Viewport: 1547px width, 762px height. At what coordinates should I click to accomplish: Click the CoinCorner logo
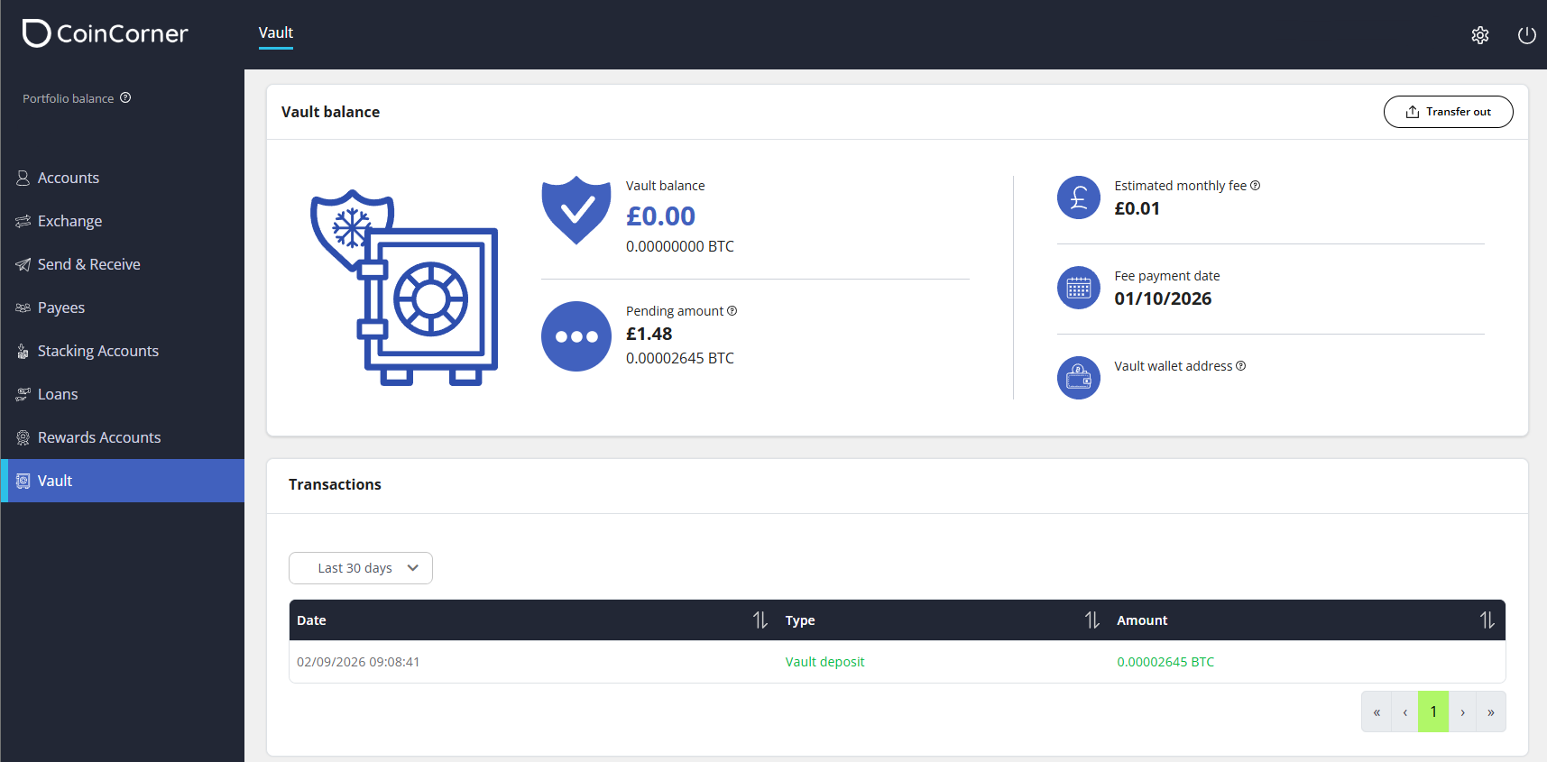(x=106, y=33)
